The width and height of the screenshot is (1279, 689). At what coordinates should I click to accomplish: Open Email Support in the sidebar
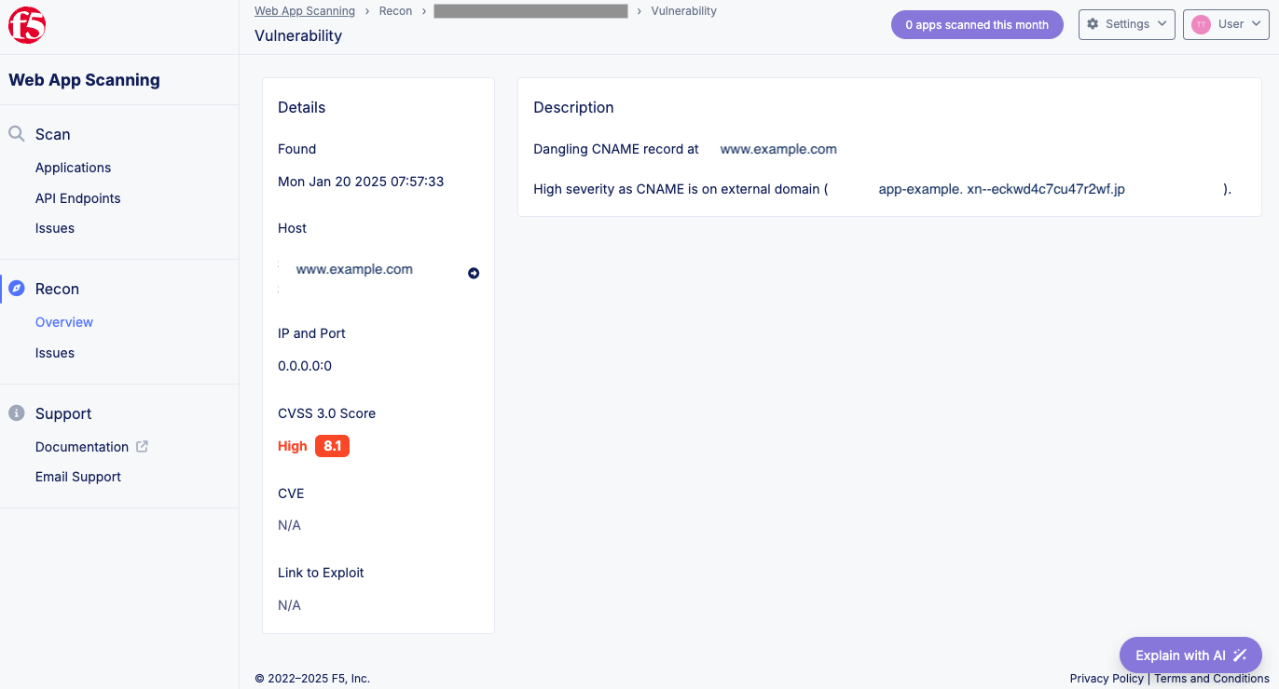[x=78, y=477]
